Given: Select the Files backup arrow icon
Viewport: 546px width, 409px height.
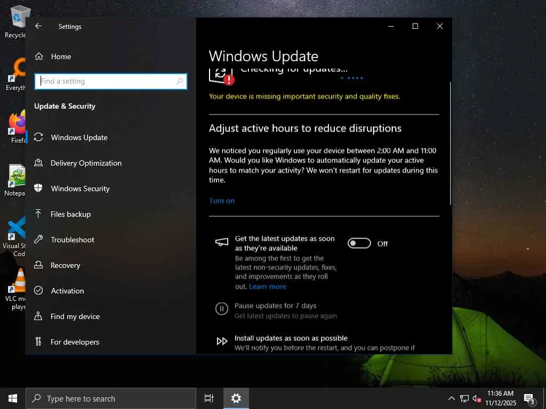Looking at the screenshot, I should 38,214.
